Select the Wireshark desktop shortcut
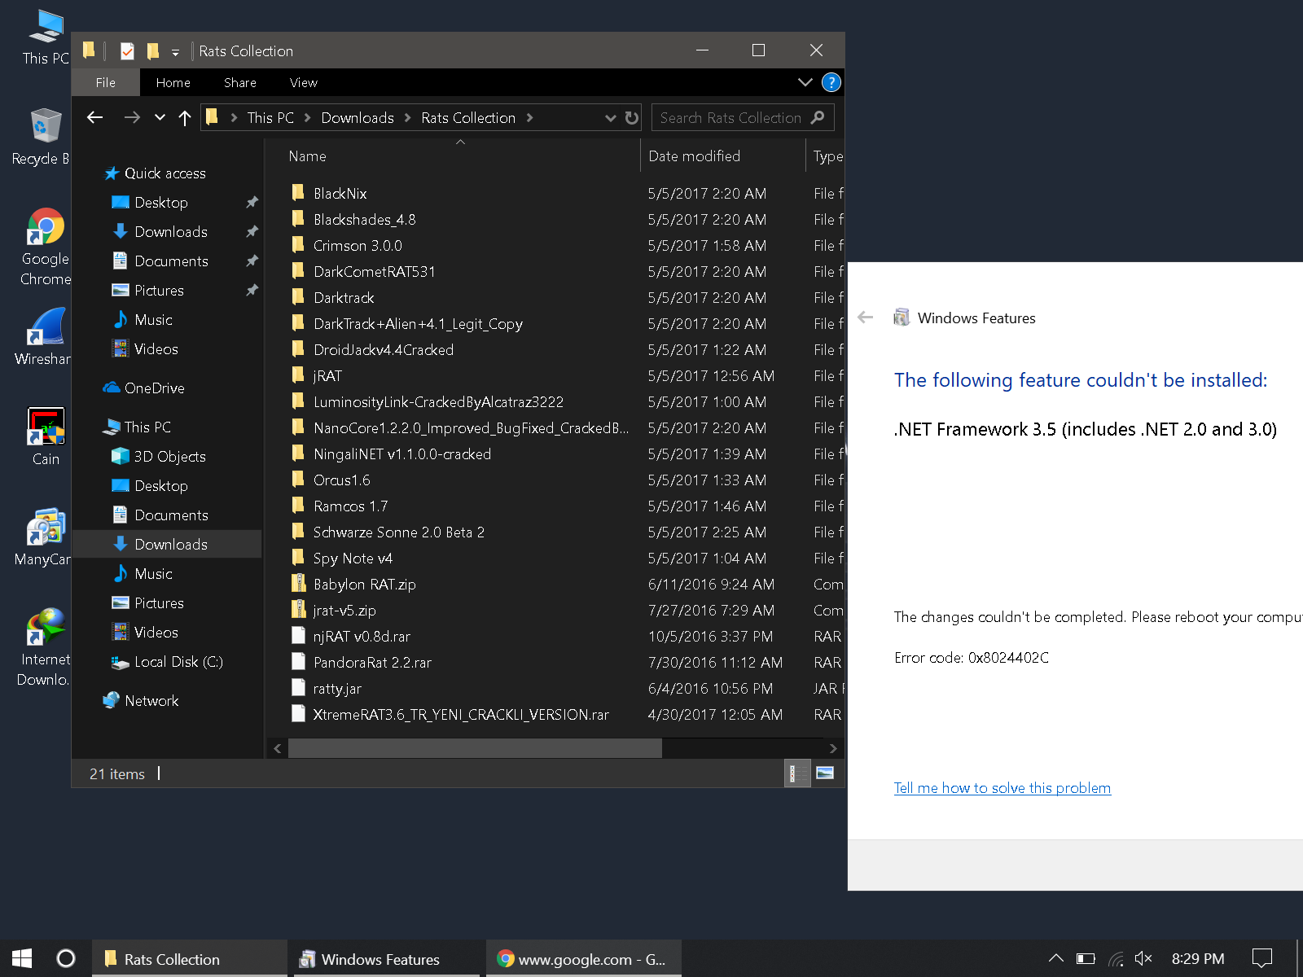The width and height of the screenshot is (1303, 977). click(x=45, y=336)
